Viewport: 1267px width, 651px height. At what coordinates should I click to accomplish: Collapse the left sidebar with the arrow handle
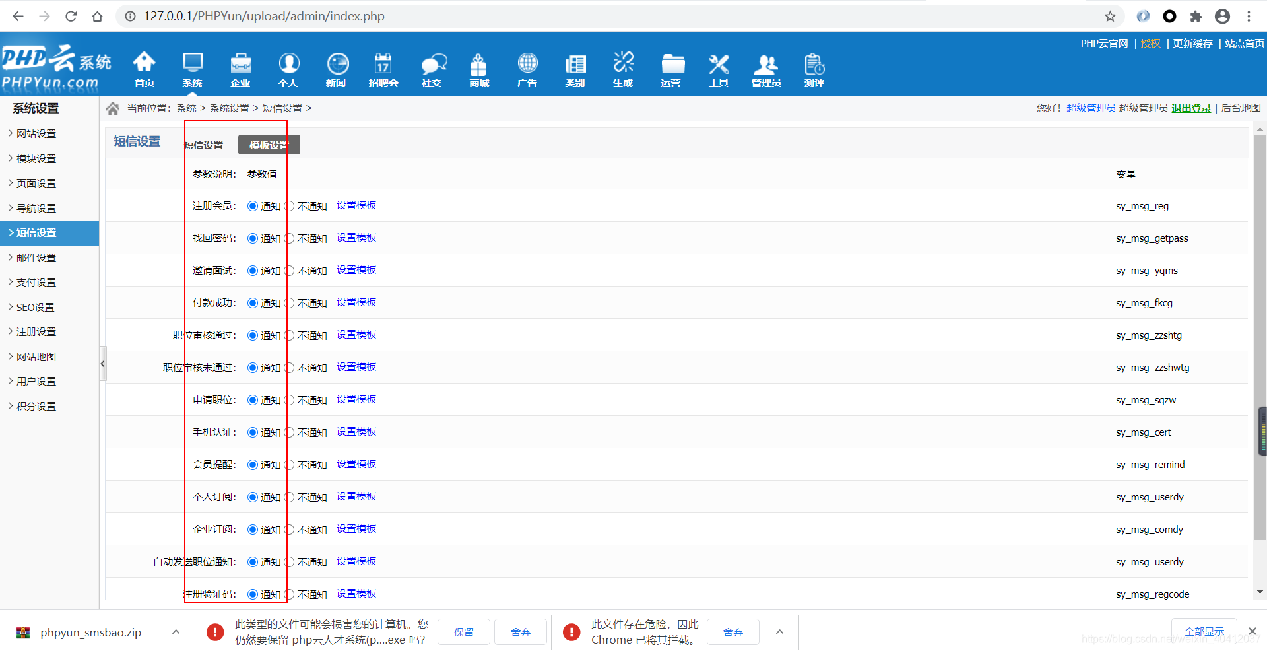pyautogui.click(x=103, y=364)
